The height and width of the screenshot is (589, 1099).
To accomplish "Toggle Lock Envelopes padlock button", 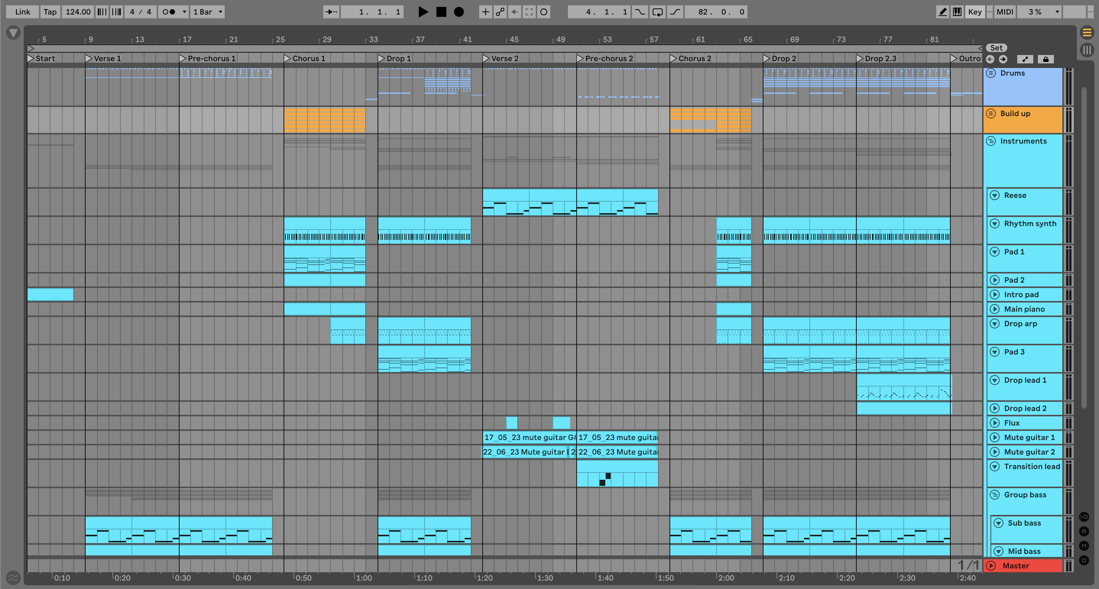I will (x=1046, y=59).
